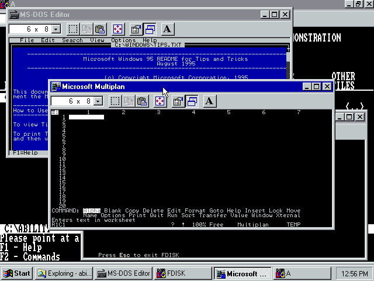Select Xternal command in Multiplan

288,215
